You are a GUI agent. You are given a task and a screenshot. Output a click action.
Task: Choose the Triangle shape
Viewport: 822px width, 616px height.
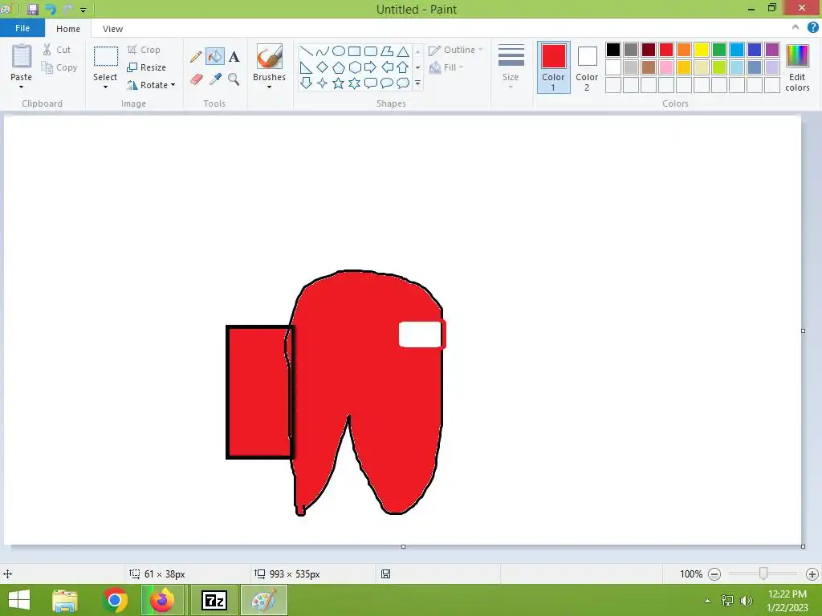pos(403,51)
